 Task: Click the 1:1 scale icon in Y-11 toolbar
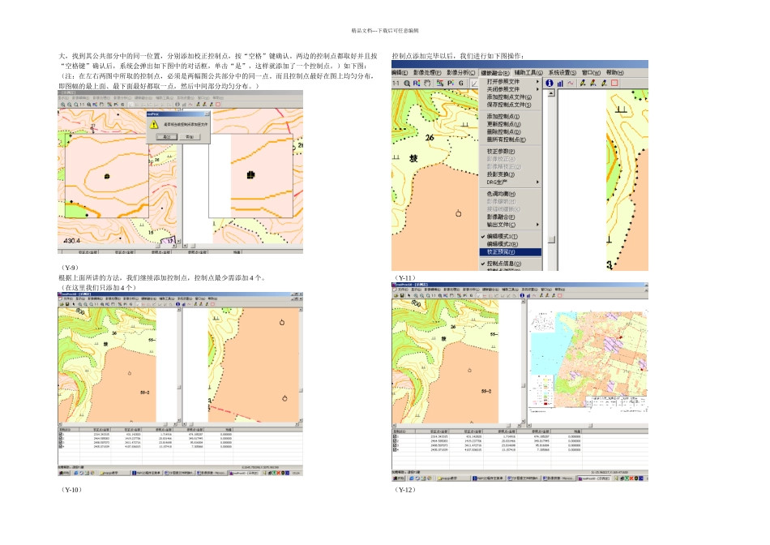coord(396,83)
